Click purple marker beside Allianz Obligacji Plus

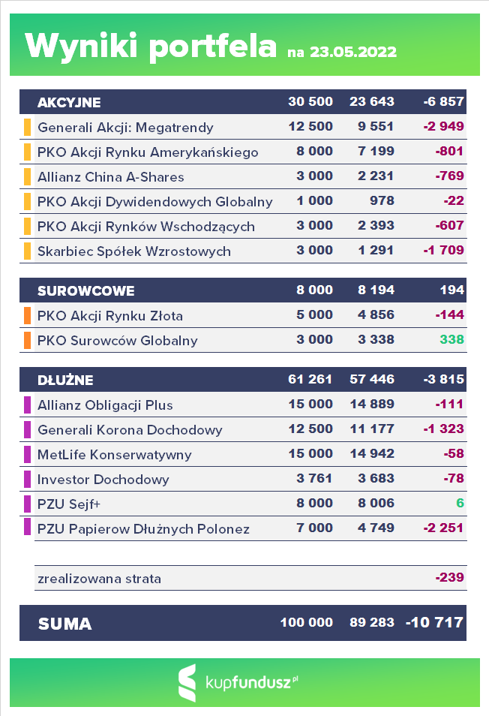[x=28, y=405]
